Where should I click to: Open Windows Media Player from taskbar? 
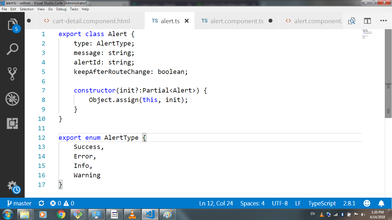(43, 214)
